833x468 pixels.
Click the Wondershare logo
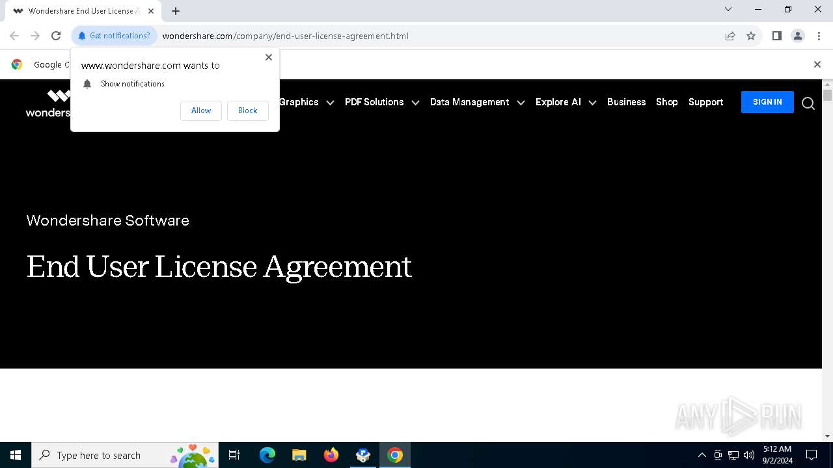48,103
